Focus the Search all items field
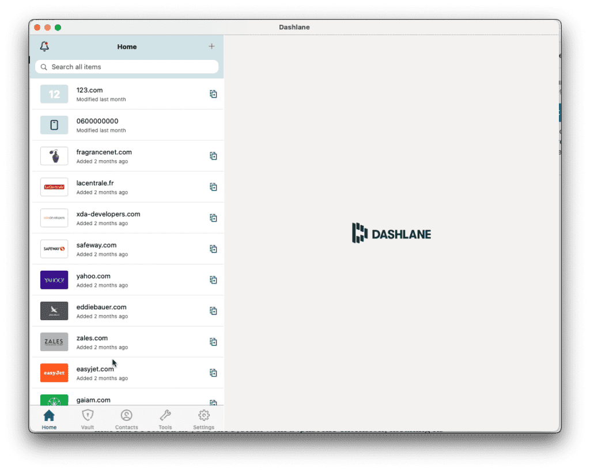This screenshot has width=590, height=471. [127, 67]
